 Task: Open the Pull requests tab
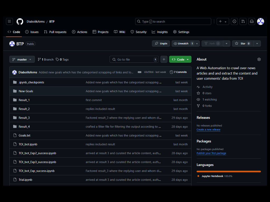tap(55, 32)
